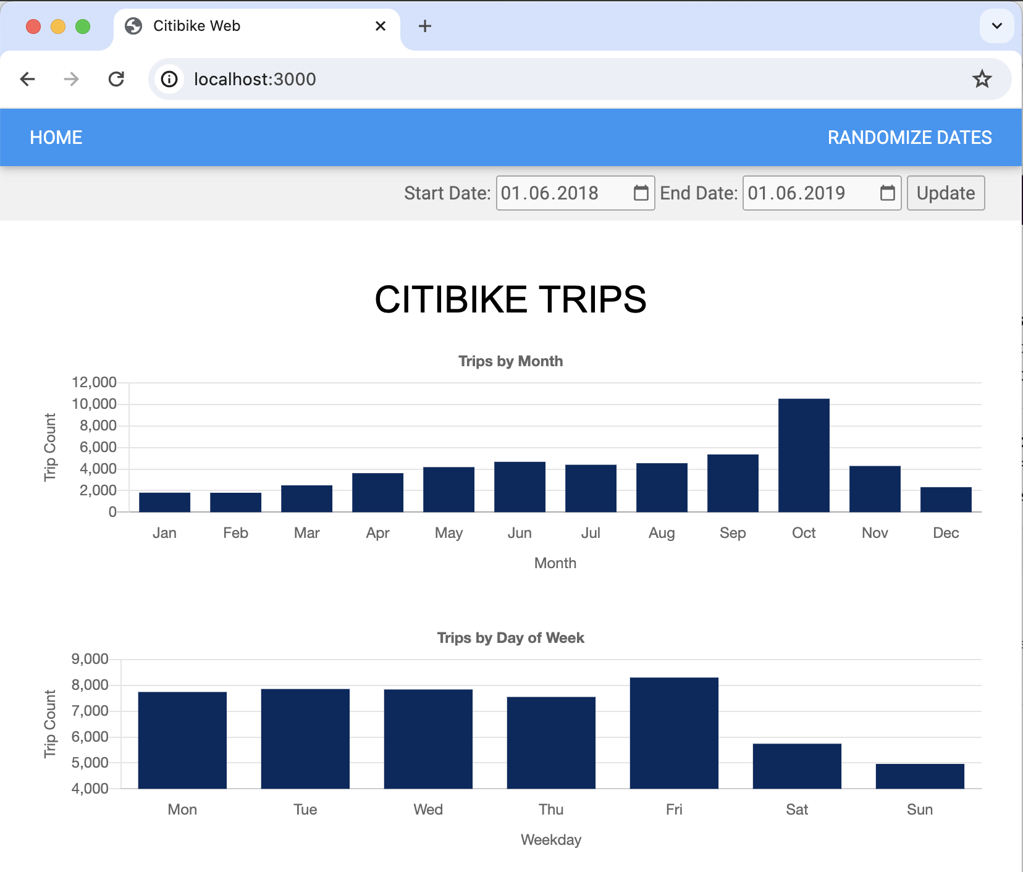The width and height of the screenshot is (1023, 872).
Task: Click the browser forward arrow
Action: click(71, 79)
